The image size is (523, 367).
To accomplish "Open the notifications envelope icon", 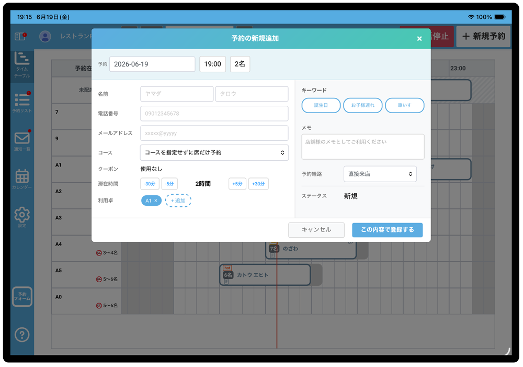I will point(22,141).
